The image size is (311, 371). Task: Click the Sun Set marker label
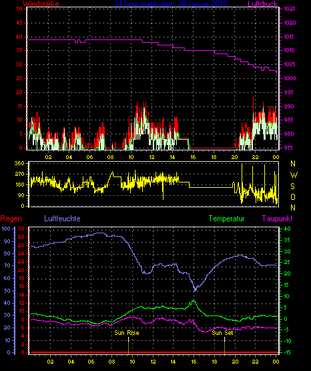click(x=222, y=333)
